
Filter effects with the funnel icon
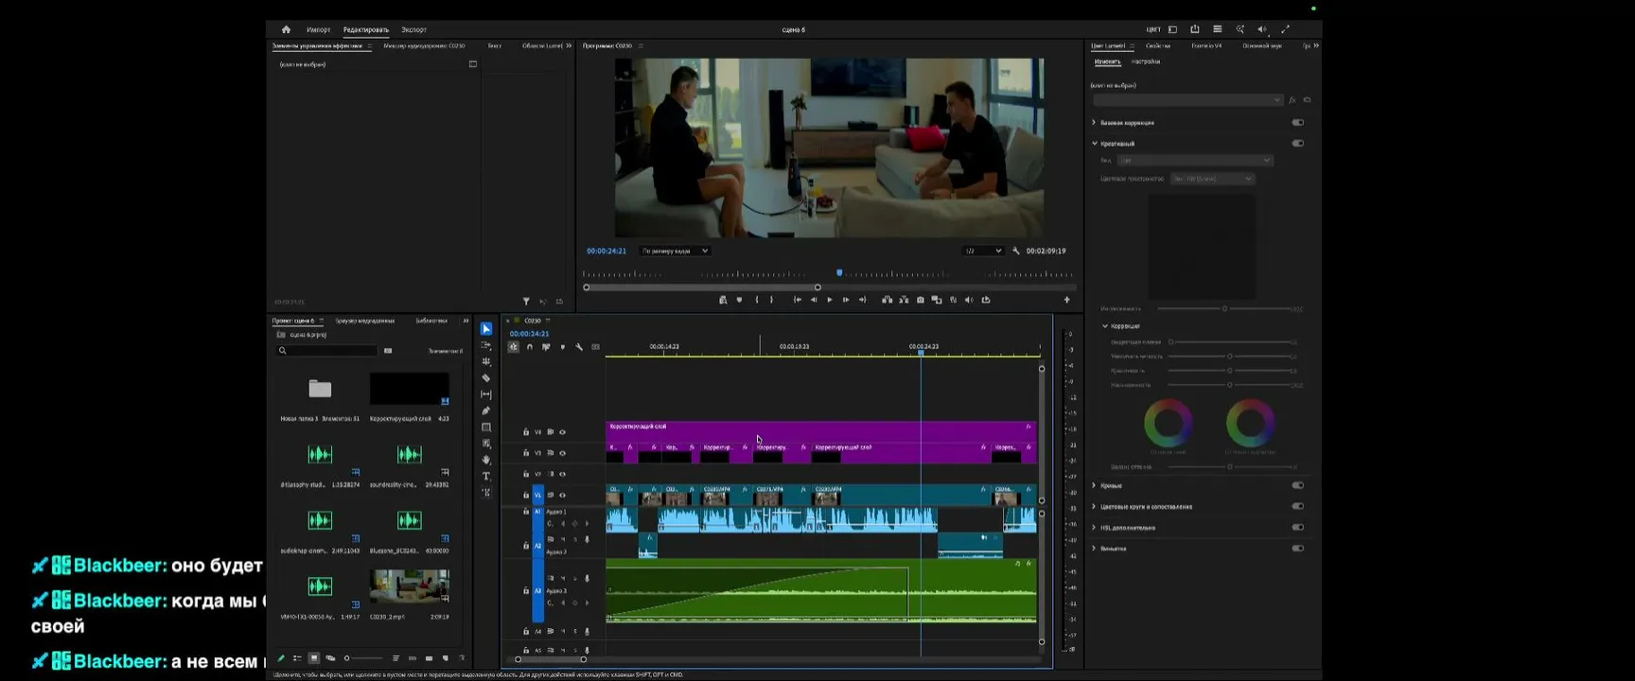[527, 302]
